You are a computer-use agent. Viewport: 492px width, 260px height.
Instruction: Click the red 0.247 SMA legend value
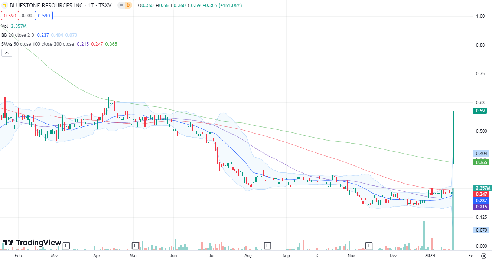click(97, 44)
